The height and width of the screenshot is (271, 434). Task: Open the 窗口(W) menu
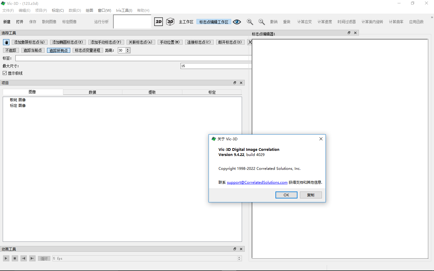(x=105, y=10)
